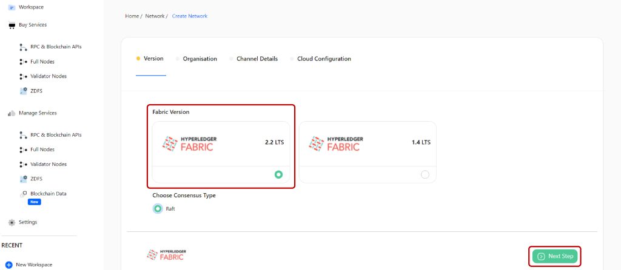The width and height of the screenshot is (621, 270).
Task: Click the plus icon for New Workspace
Action: click(8, 265)
